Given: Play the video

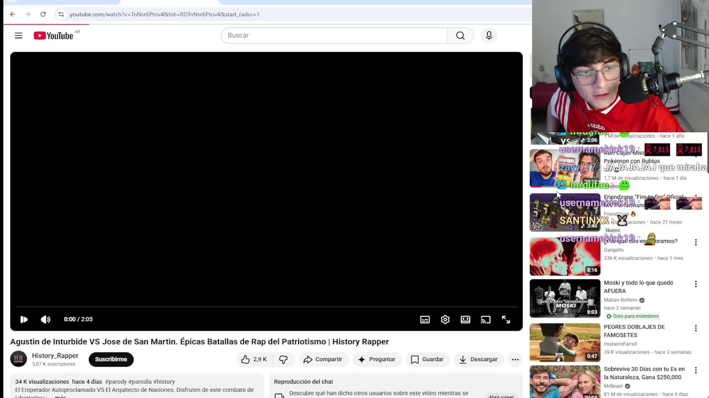Looking at the screenshot, I should pos(24,320).
